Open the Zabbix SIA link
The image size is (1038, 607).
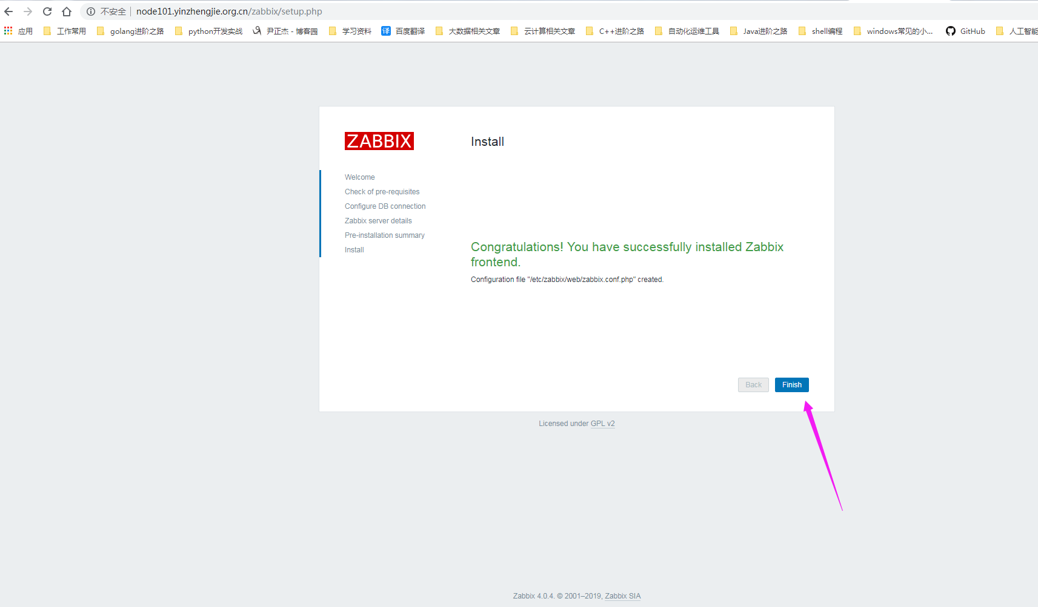[622, 596]
